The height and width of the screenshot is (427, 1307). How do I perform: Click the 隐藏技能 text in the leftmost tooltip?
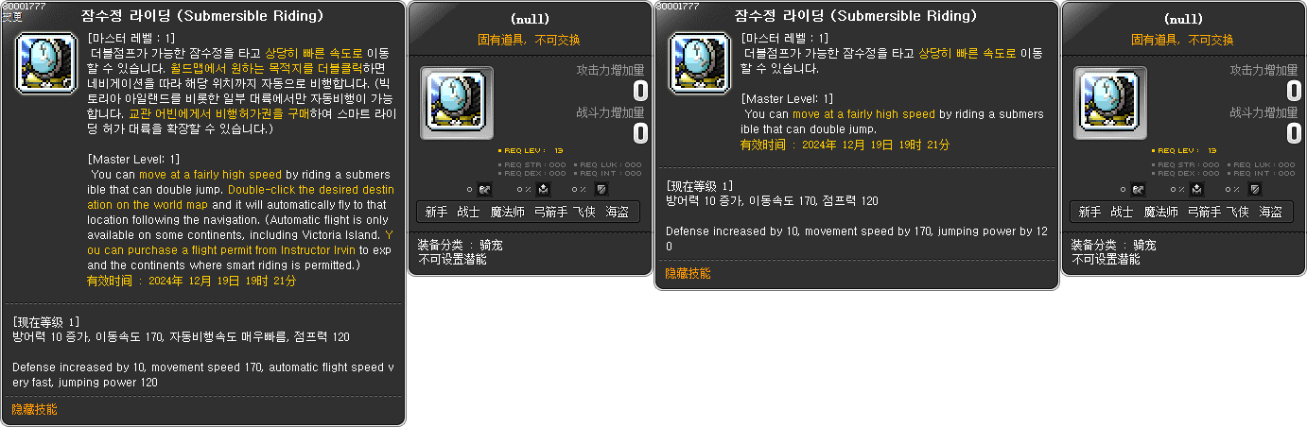[34, 409]
